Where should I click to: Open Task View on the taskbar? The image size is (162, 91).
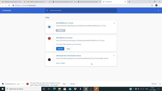tap(49, 89)
